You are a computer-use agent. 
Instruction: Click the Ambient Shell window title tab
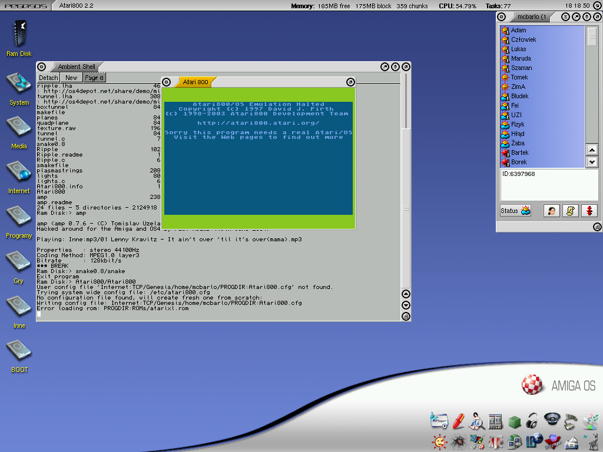click(77, 67)
